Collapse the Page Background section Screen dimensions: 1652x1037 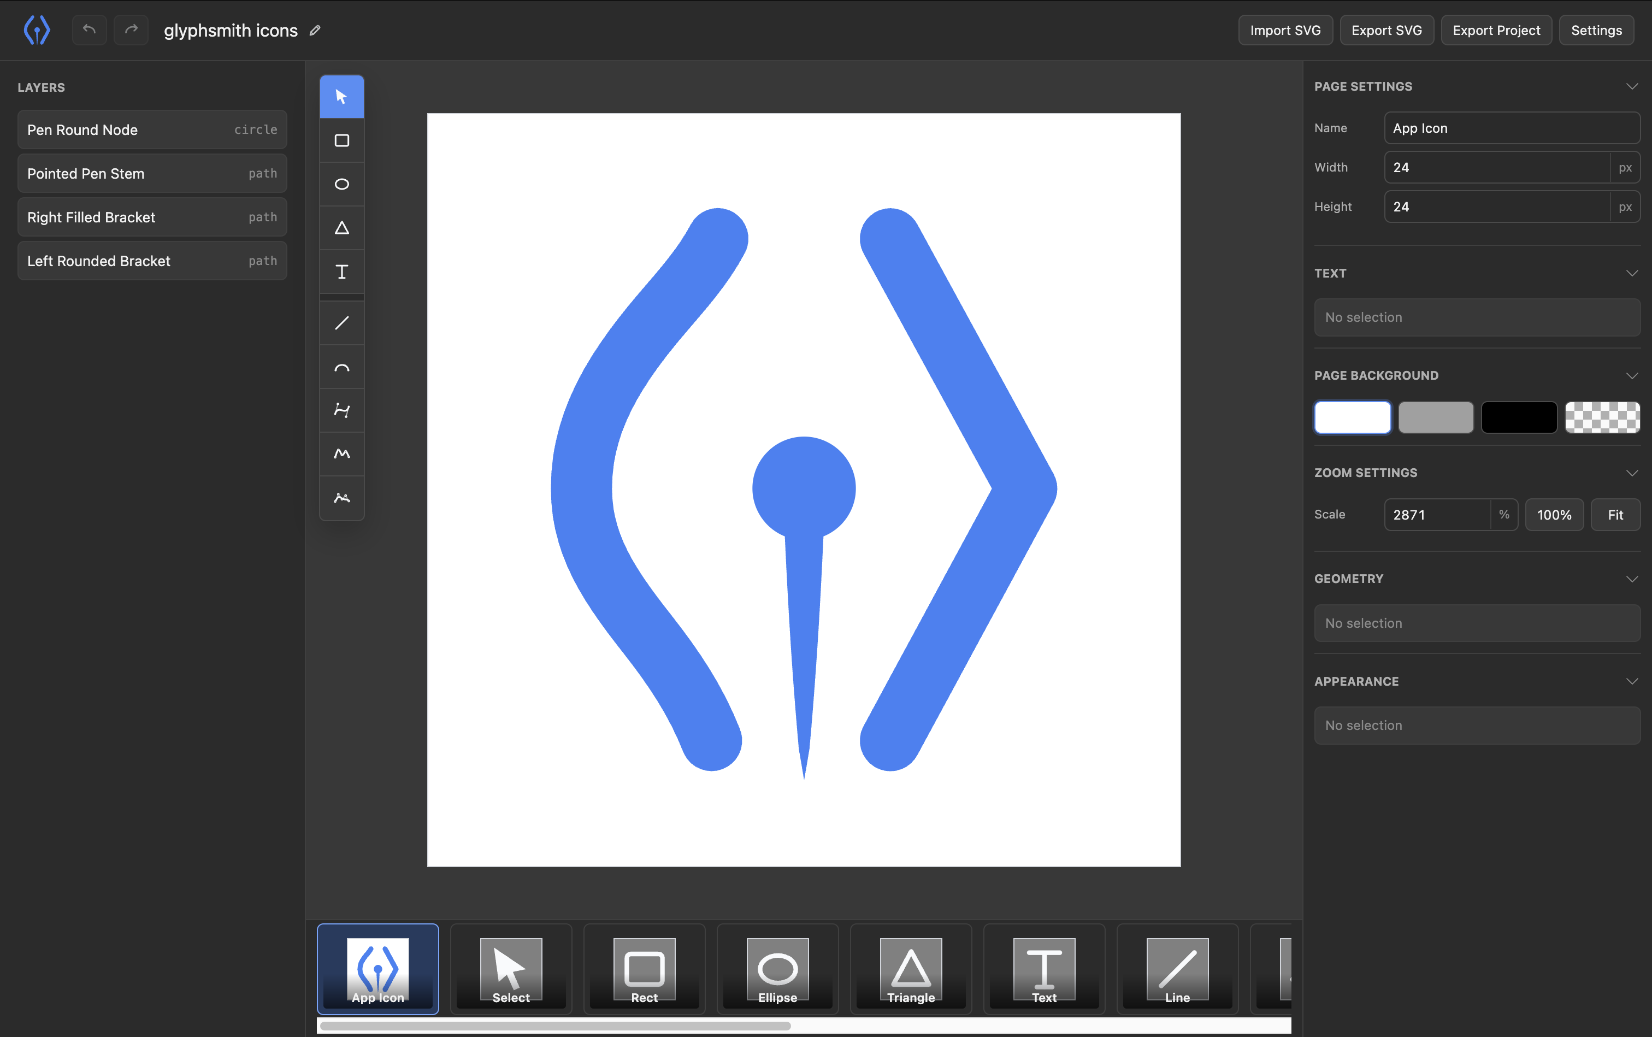pyautogui.click(x=1632, y=376)
